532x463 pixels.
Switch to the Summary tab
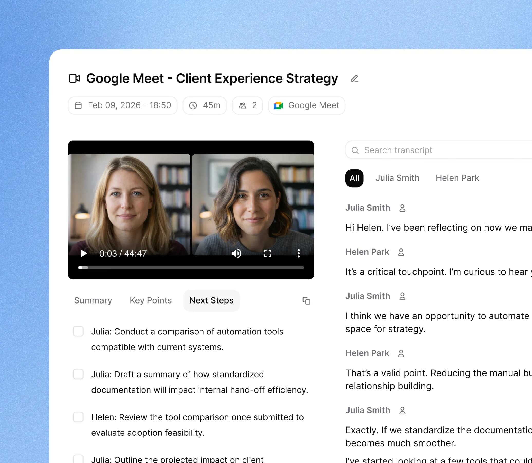coord(93,300)
